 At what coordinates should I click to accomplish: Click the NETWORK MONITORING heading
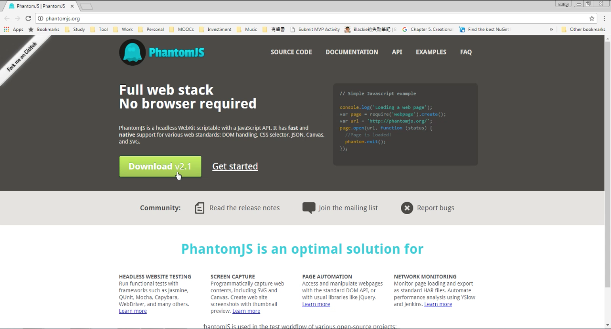pyautogui.click(x=425, y=277)
